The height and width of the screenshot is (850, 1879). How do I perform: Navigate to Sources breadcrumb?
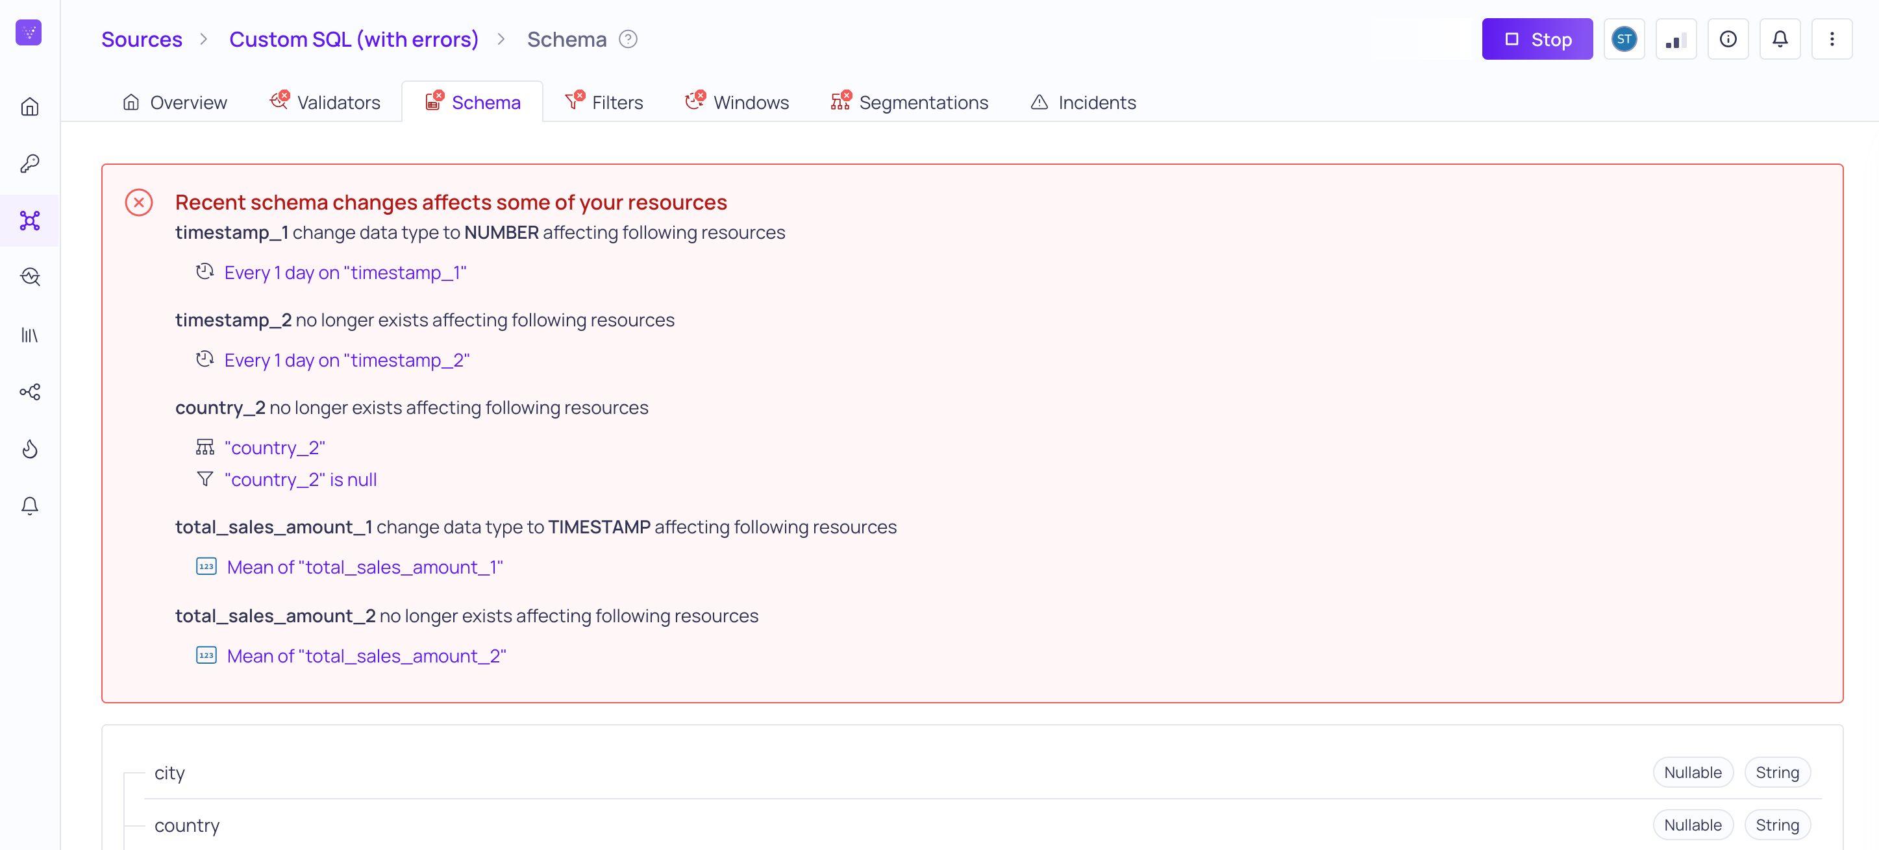[x=142, y=39]
